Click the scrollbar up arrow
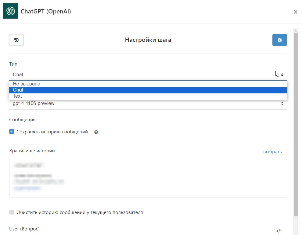Screen dimensions: 302x235 click(295, 31)
